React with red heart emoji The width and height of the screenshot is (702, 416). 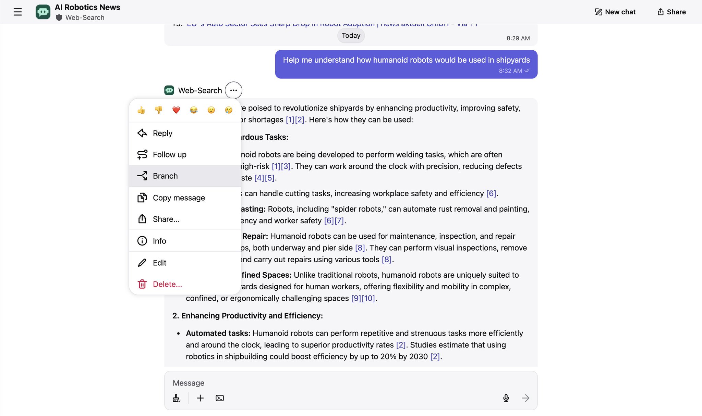[176, 110]
